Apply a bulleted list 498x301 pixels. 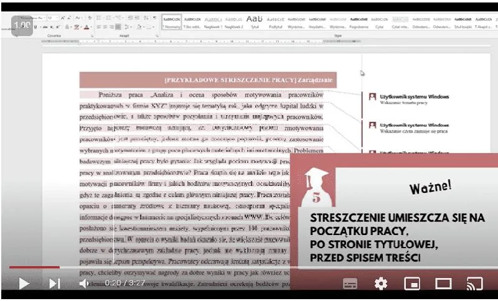point(100,18)
